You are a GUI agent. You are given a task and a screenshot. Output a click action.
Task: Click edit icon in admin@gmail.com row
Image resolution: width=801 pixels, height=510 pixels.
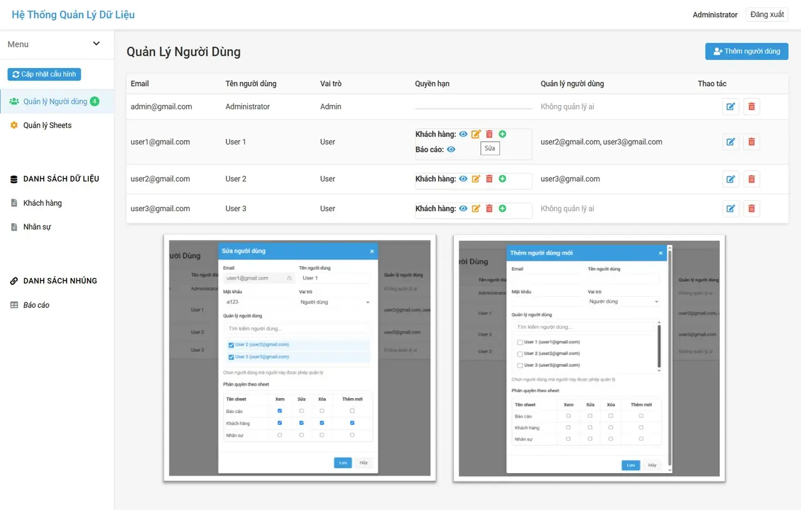click(730, 107)
